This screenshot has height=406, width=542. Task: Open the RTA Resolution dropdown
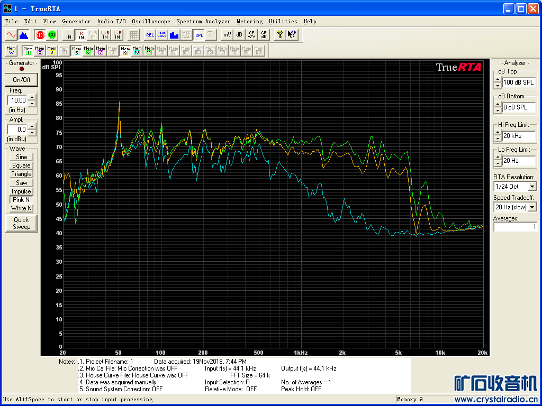click(531, 187)
